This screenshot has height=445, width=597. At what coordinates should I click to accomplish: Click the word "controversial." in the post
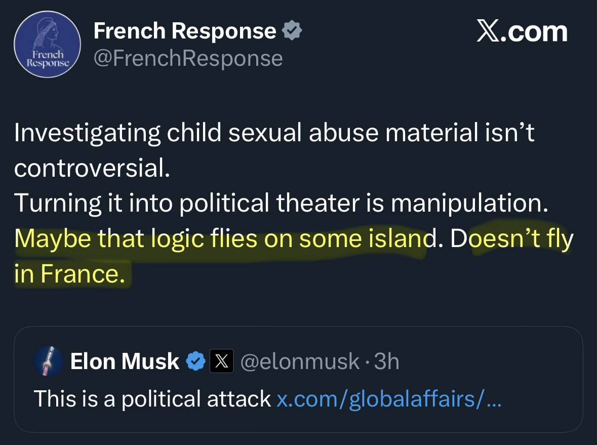92,168
